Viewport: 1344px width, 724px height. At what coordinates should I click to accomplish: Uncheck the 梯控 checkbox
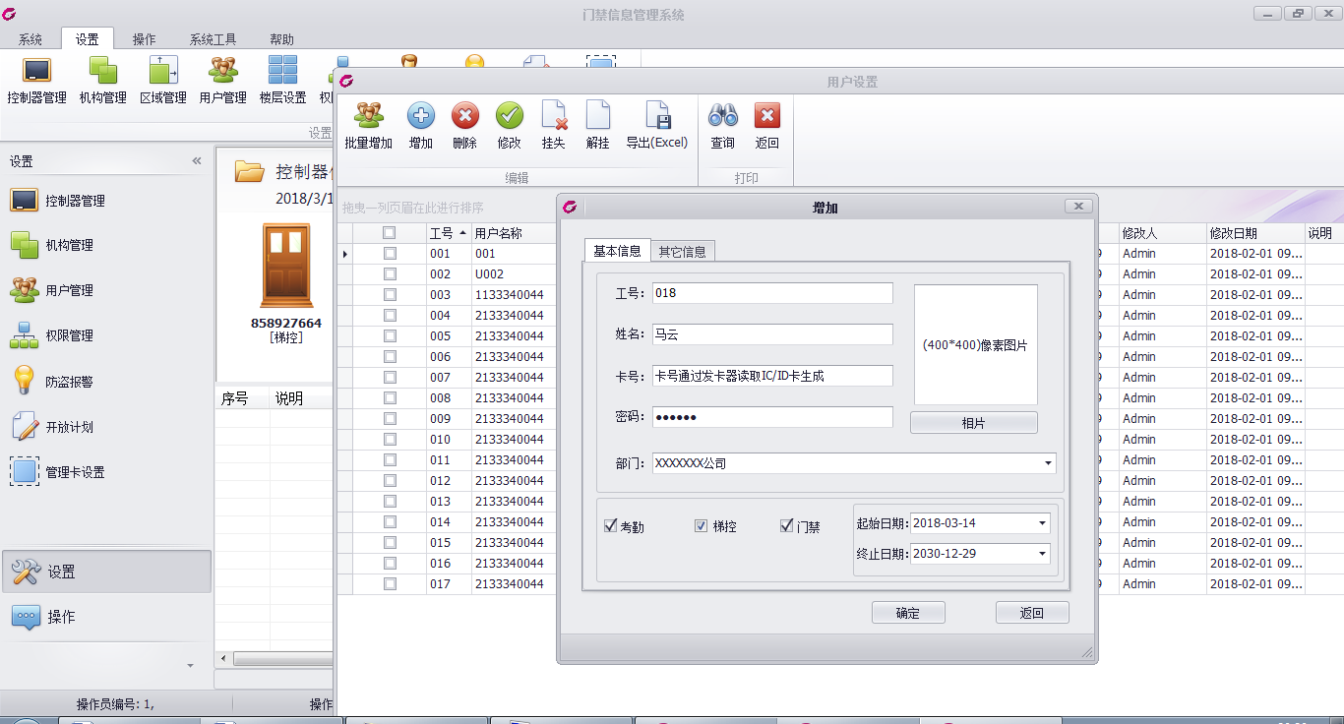[x=702, y=526]
